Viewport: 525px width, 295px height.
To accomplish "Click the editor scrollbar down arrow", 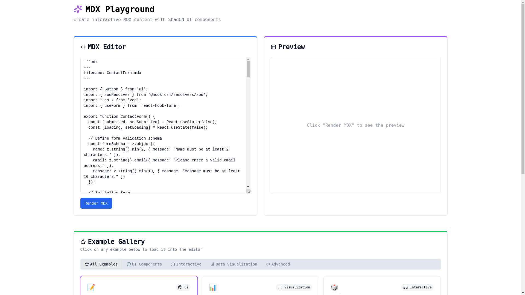I will pos(248,187).
